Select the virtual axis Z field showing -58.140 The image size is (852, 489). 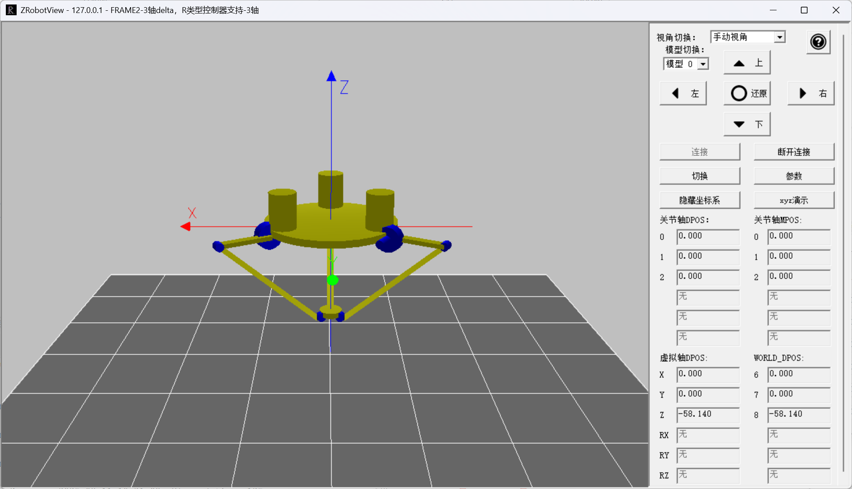coord(707,415)
